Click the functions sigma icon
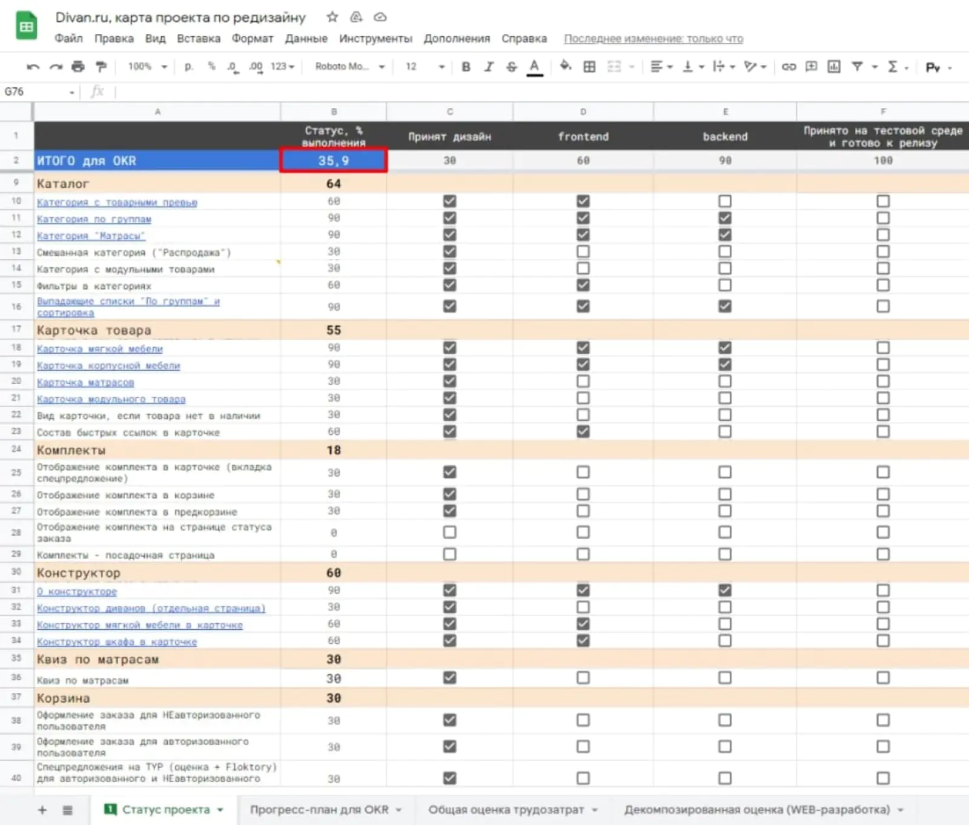 (x=892, y=67)
